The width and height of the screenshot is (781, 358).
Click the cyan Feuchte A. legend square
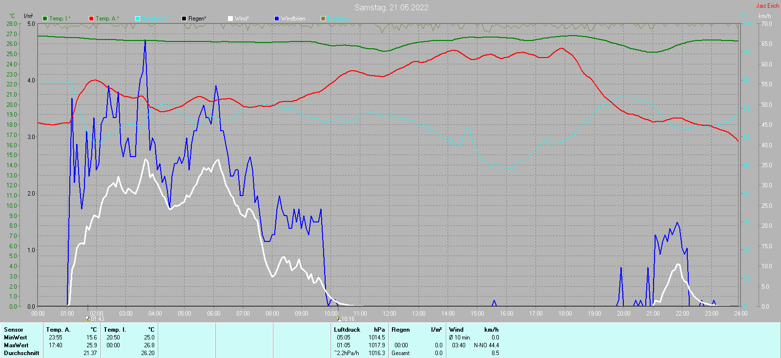coord(138,19)
